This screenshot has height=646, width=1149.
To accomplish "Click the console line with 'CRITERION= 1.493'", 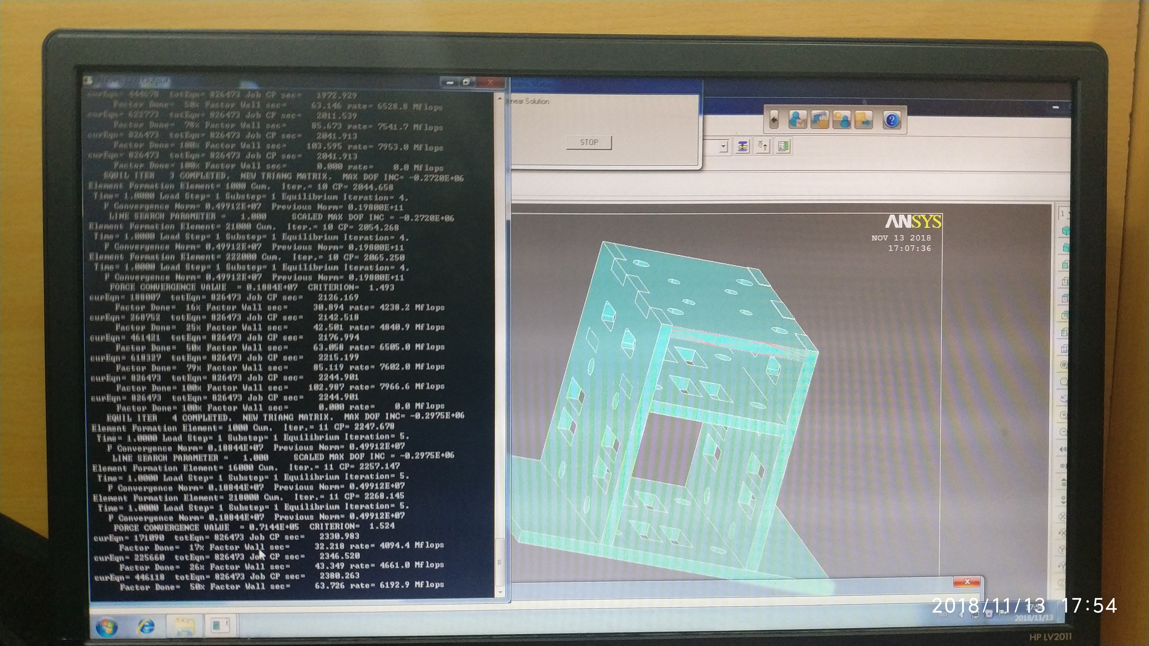I will (252, 287).
